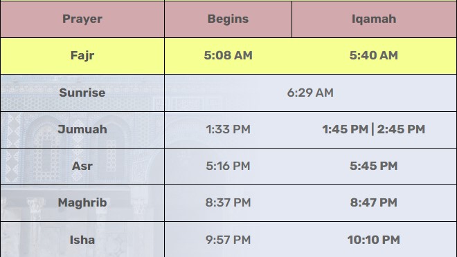Click the Jumuah begin time 1:33 PM
The image size is (457, 257).
pos(228,129)
